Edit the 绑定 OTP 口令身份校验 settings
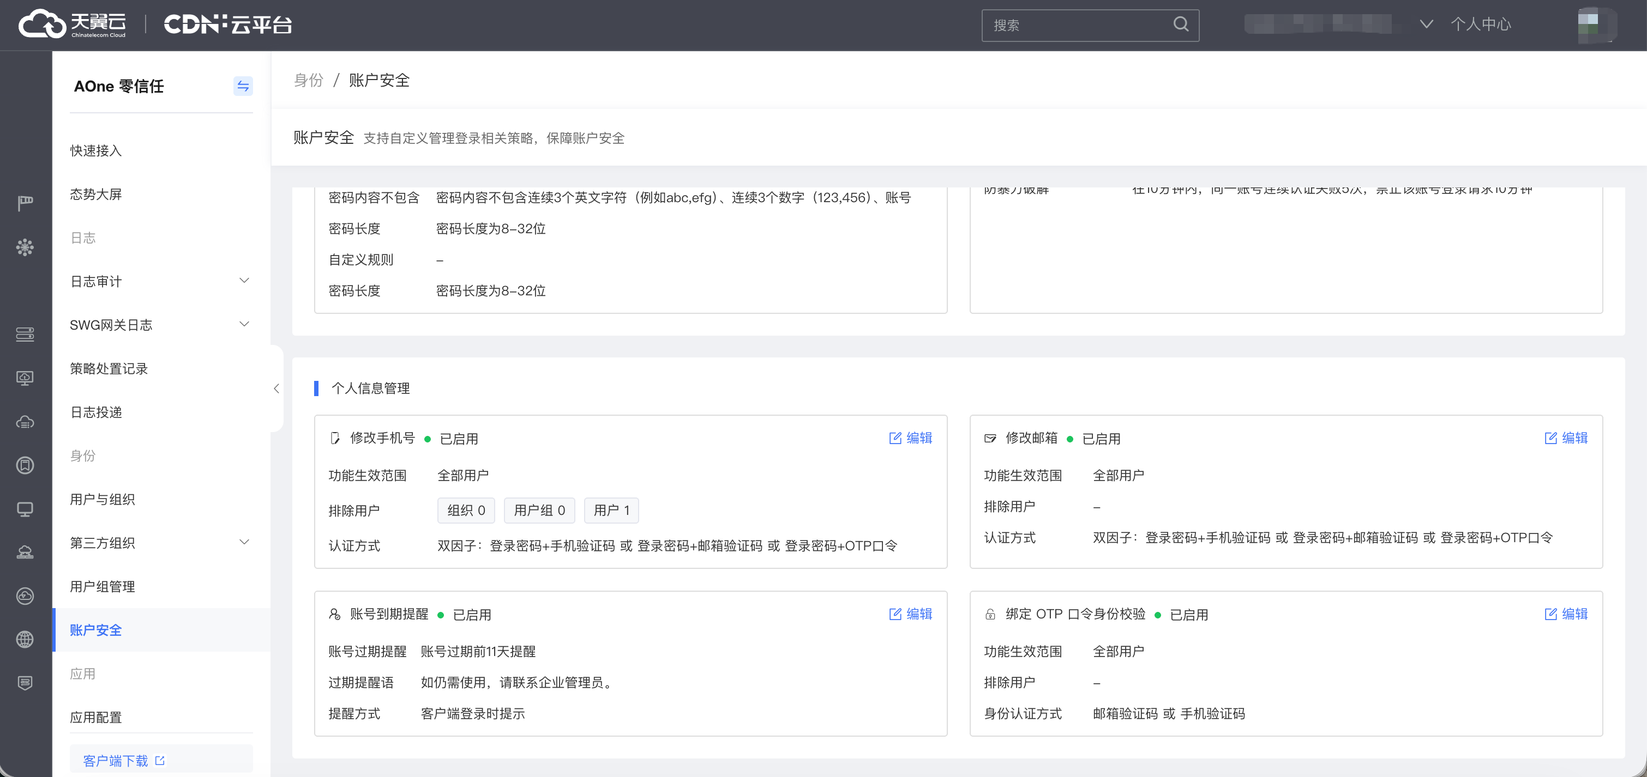The height and width of the screenshot is (777, 1647). click(1566, 614)
